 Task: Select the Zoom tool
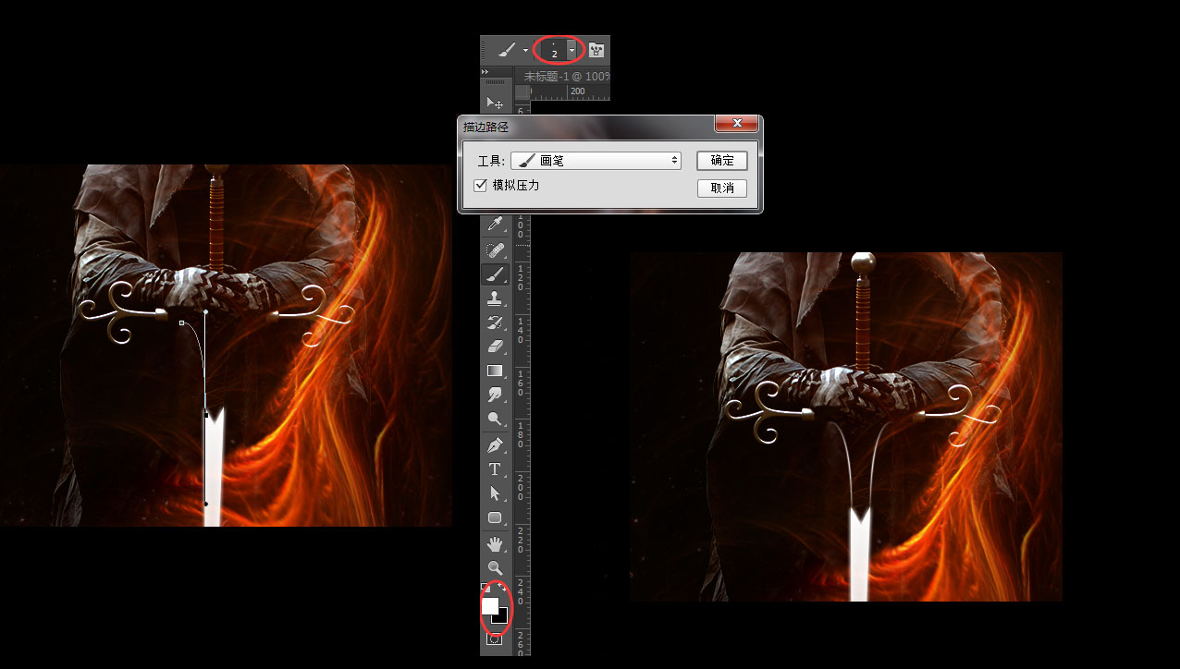pos(495,567)
